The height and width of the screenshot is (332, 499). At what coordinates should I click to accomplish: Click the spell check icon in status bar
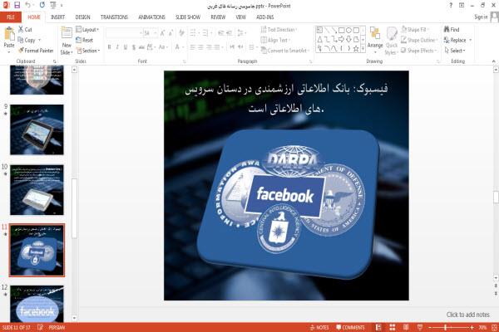click(x=40, y=327)
